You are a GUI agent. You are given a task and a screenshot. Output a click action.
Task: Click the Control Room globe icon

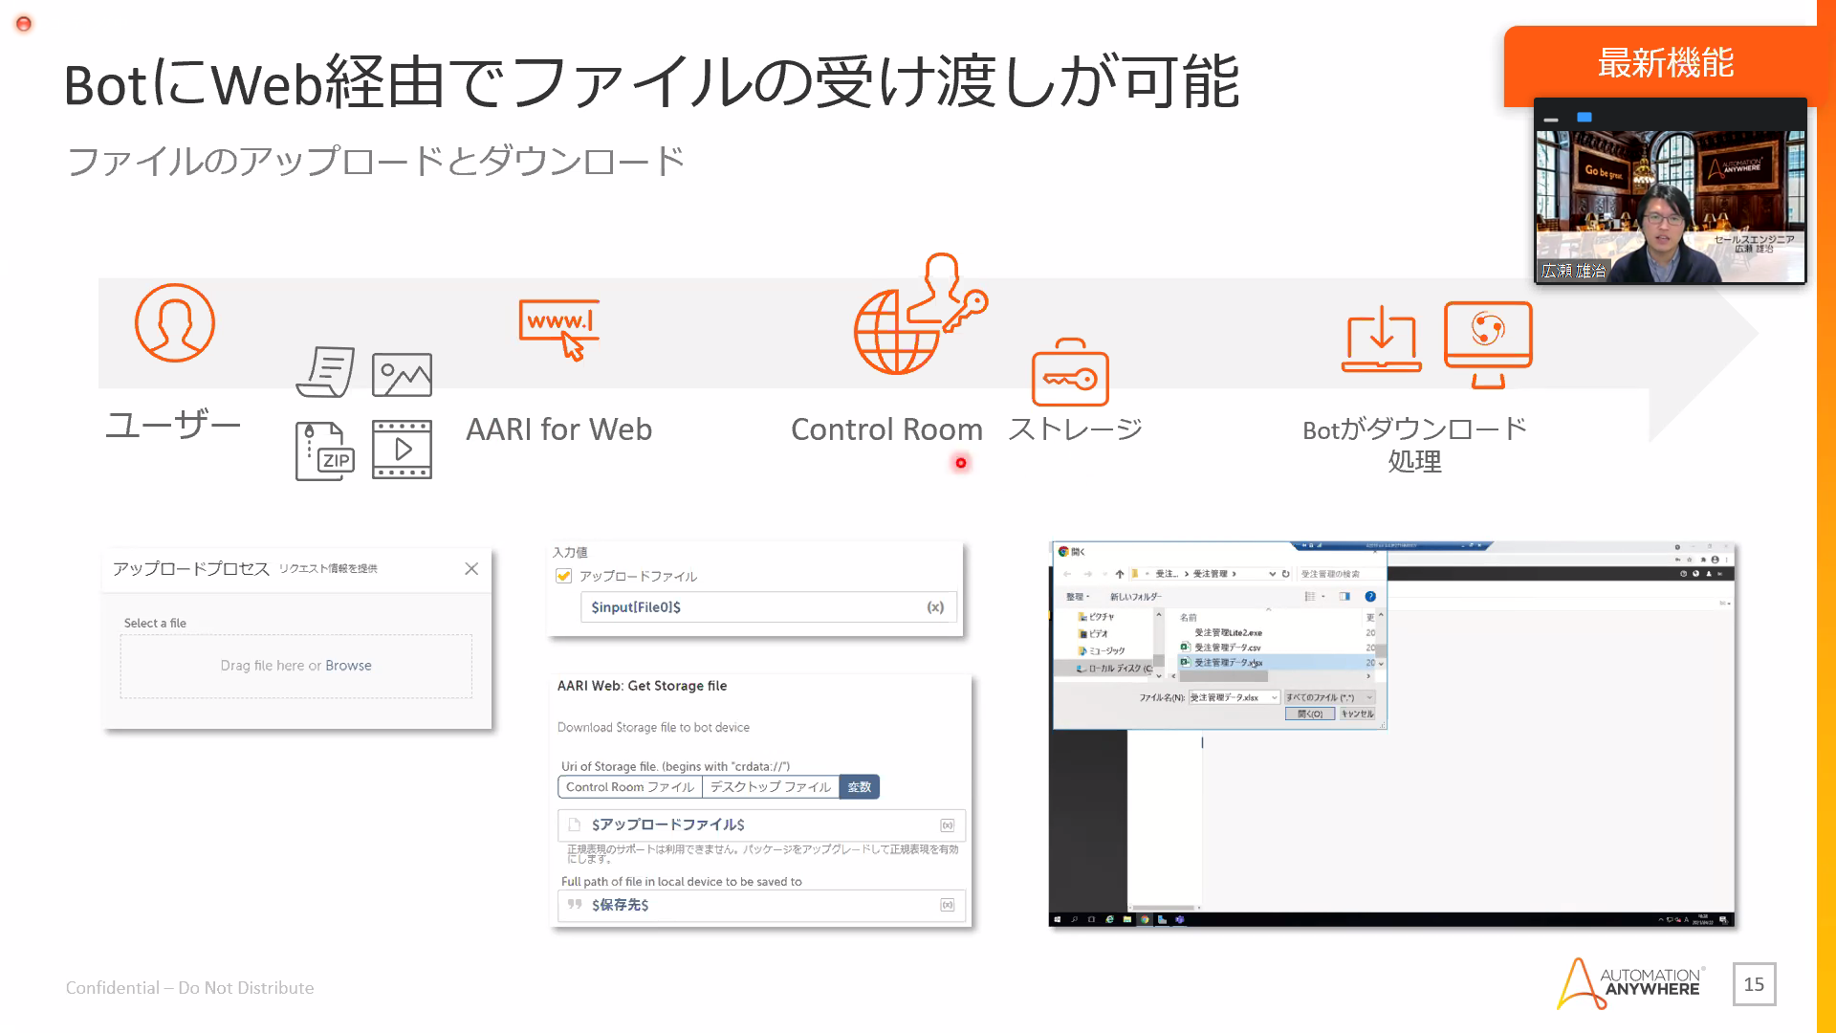(894, 332)
